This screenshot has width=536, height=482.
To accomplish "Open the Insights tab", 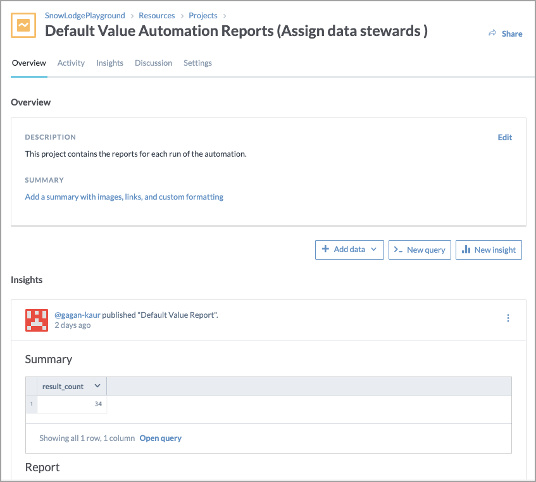I will (x=109, y=63).
